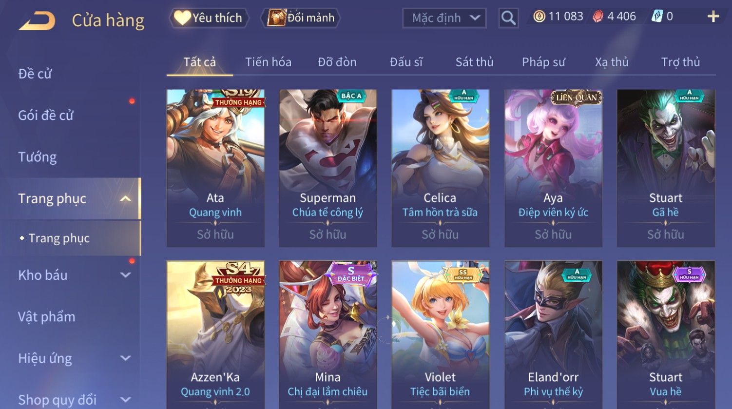This screenshot has height=409, width=732.
Task: Collapse the Trang phục sidebar section
Action: coord(125,198)
